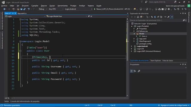Click the notifications flag icon in the title bar
Image resolution: width=191 pixels, height=107 pixels.
pos(142,2)
